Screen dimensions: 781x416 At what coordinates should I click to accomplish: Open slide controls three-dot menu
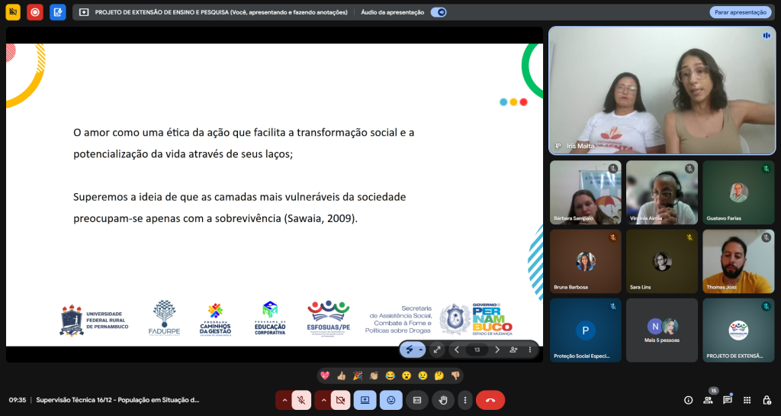coord(530,350)
